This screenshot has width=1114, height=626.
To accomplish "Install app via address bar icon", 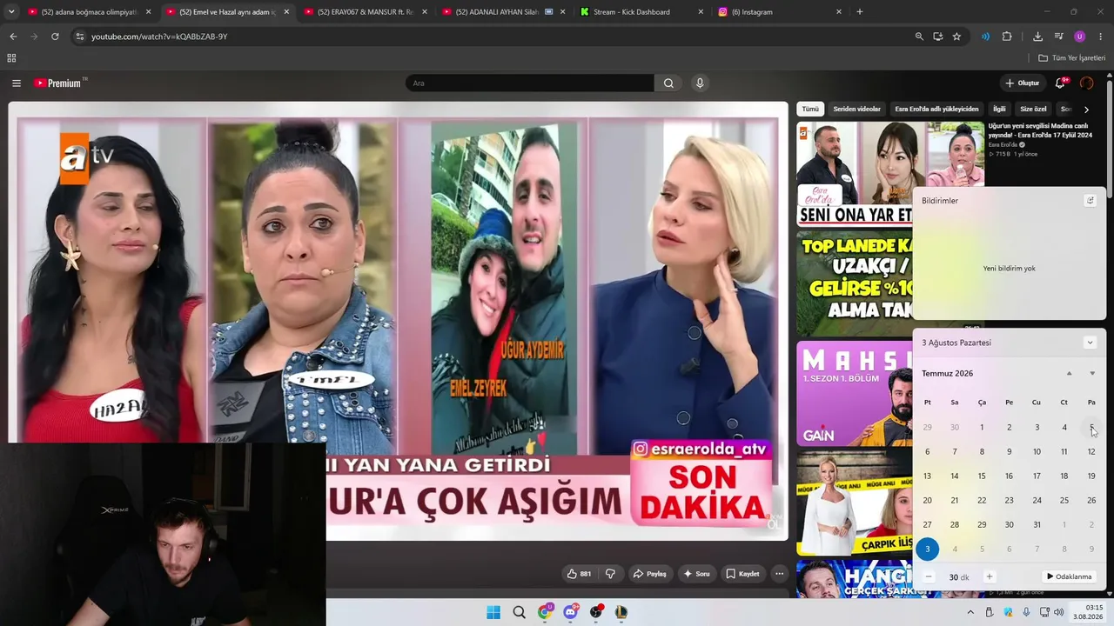I will 938,37.
